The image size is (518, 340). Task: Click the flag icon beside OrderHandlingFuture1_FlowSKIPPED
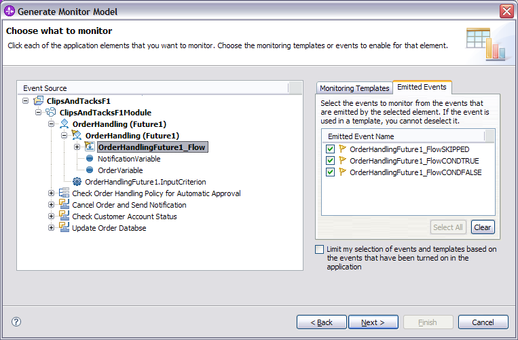tap(342, 149)
